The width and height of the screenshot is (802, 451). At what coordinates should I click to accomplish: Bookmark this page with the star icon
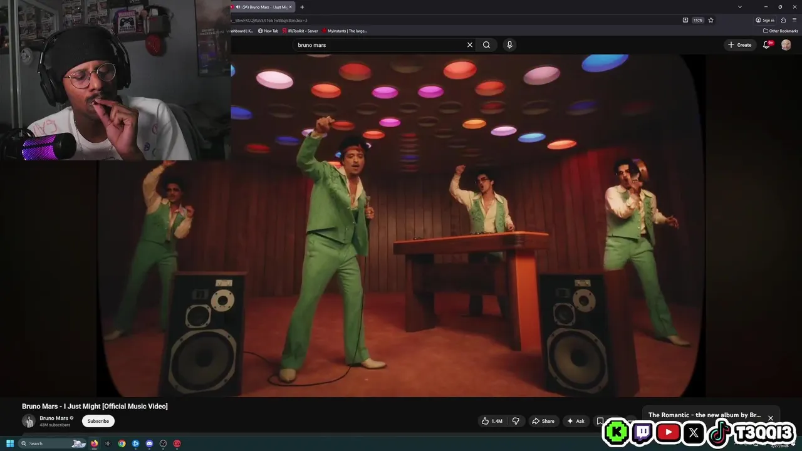point(711,20)
